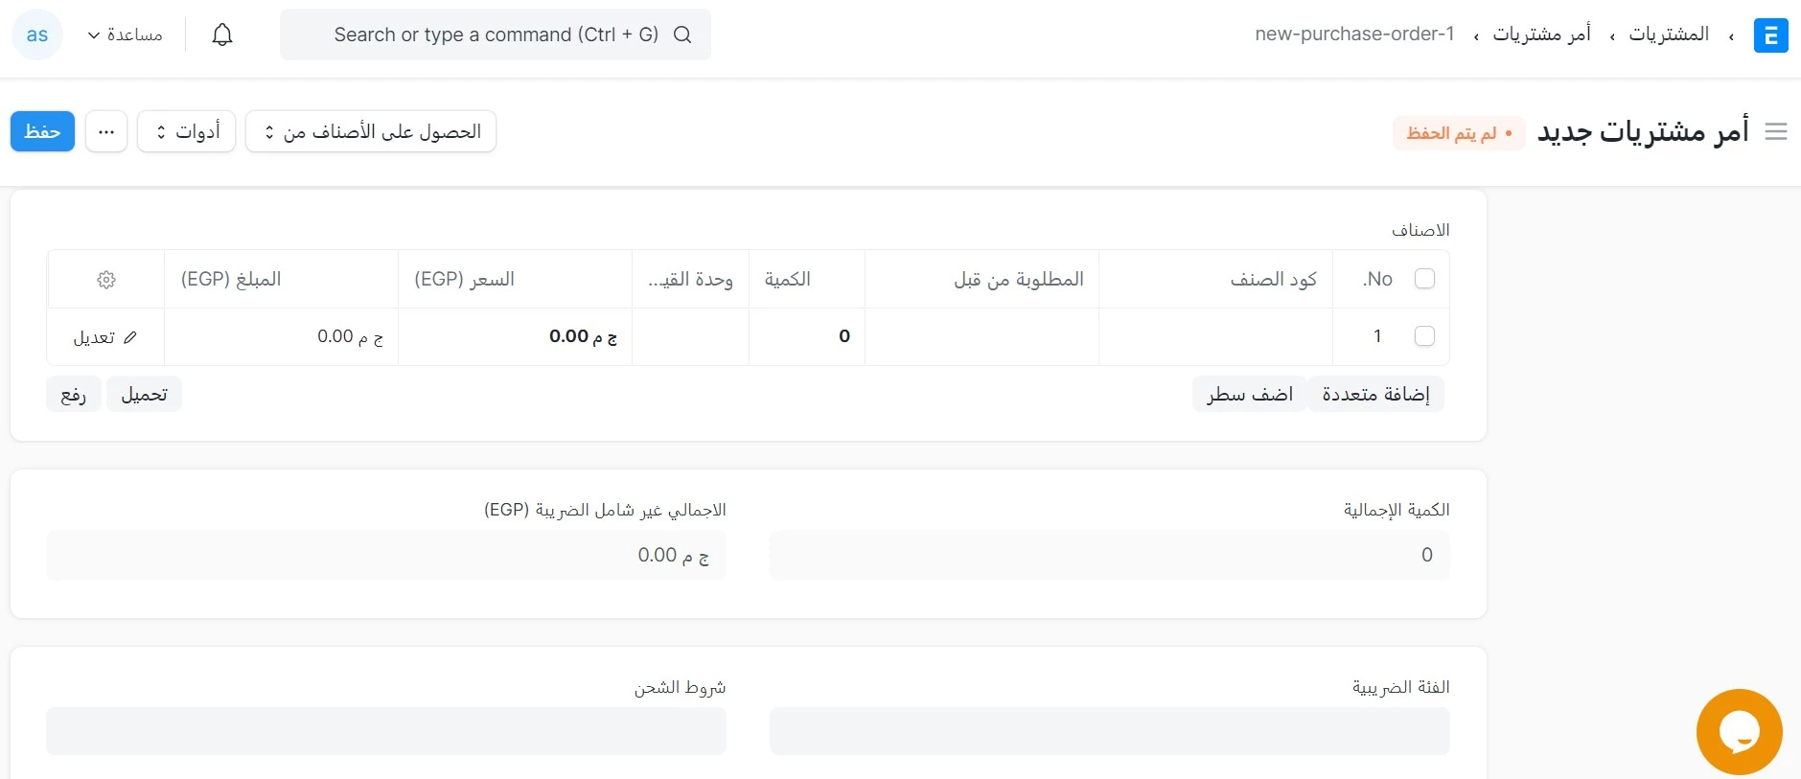
Task: Click the search magnifier icon
Action: coord(682,34)
